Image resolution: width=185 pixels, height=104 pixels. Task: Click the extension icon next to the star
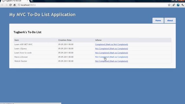point(174,5)
